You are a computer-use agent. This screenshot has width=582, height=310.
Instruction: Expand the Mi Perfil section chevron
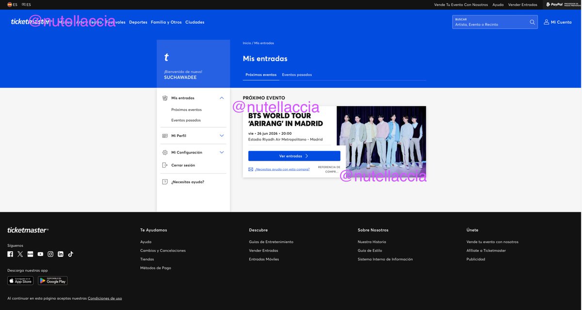coord(222,136)
